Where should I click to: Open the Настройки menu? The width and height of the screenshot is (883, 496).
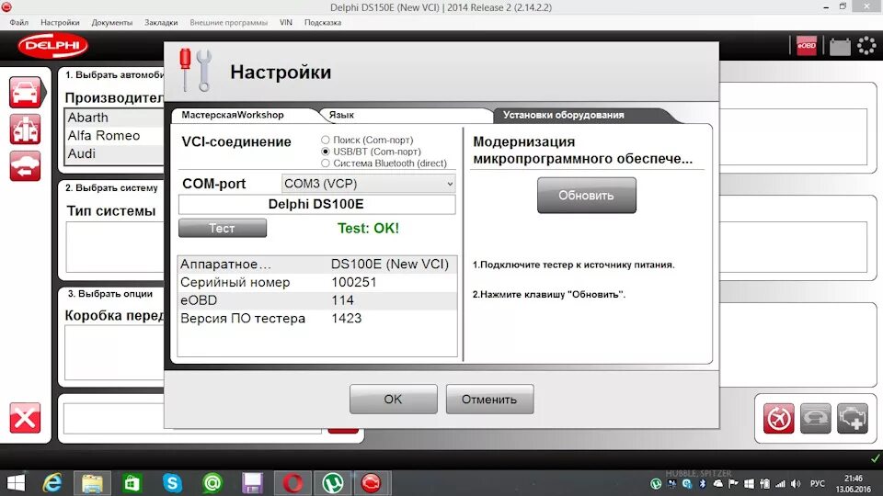click(x=60, y=22)
